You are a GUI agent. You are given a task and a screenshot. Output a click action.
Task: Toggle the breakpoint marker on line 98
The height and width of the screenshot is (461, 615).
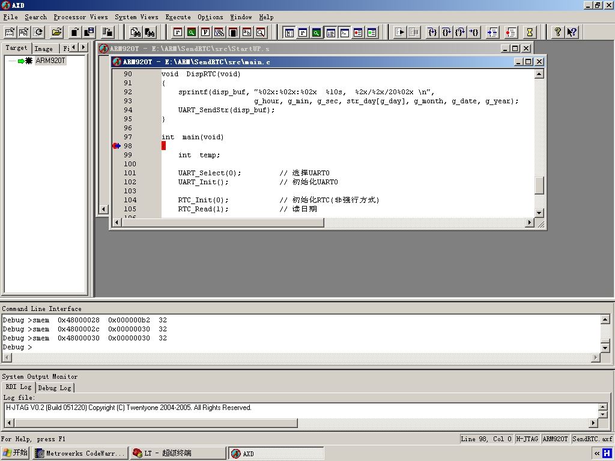116,146
